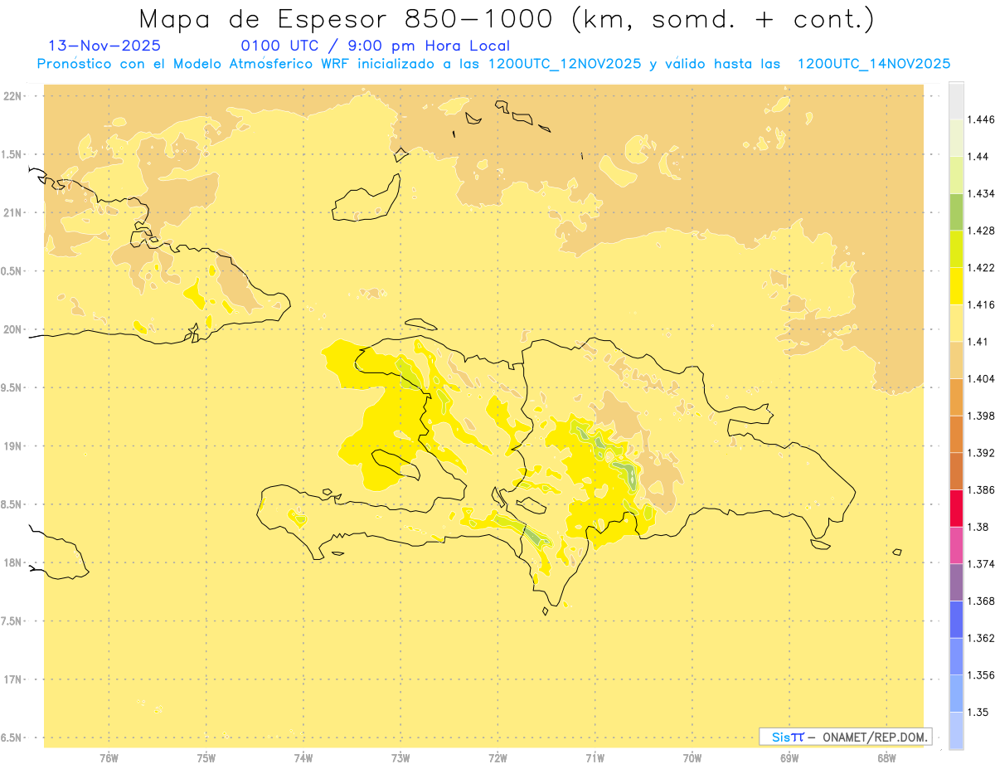Click the "1.434" legend value
Image resolution: width=995 pixels, height=769 pixels.
(982, 193)
